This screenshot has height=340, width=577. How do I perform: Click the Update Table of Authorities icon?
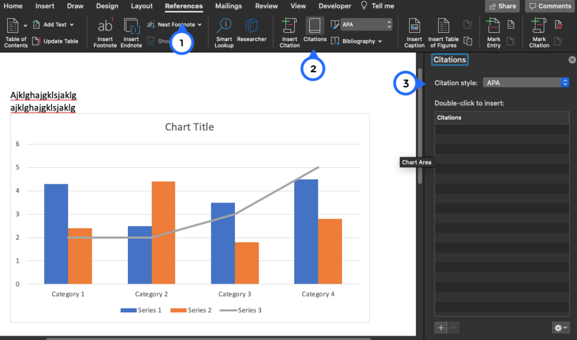tap(558, 41)
